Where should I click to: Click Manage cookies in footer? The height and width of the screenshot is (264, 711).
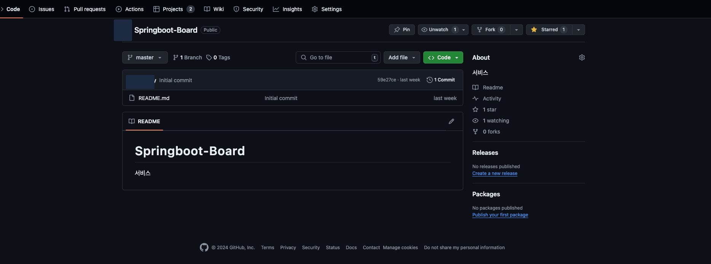(400, 248)
